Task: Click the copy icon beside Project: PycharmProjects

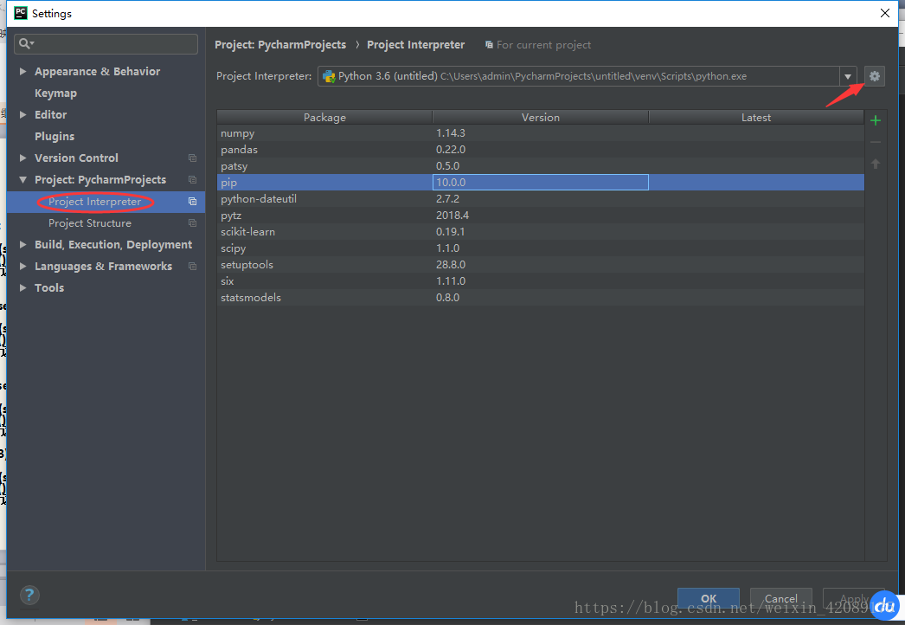Action: click(192, 180)
